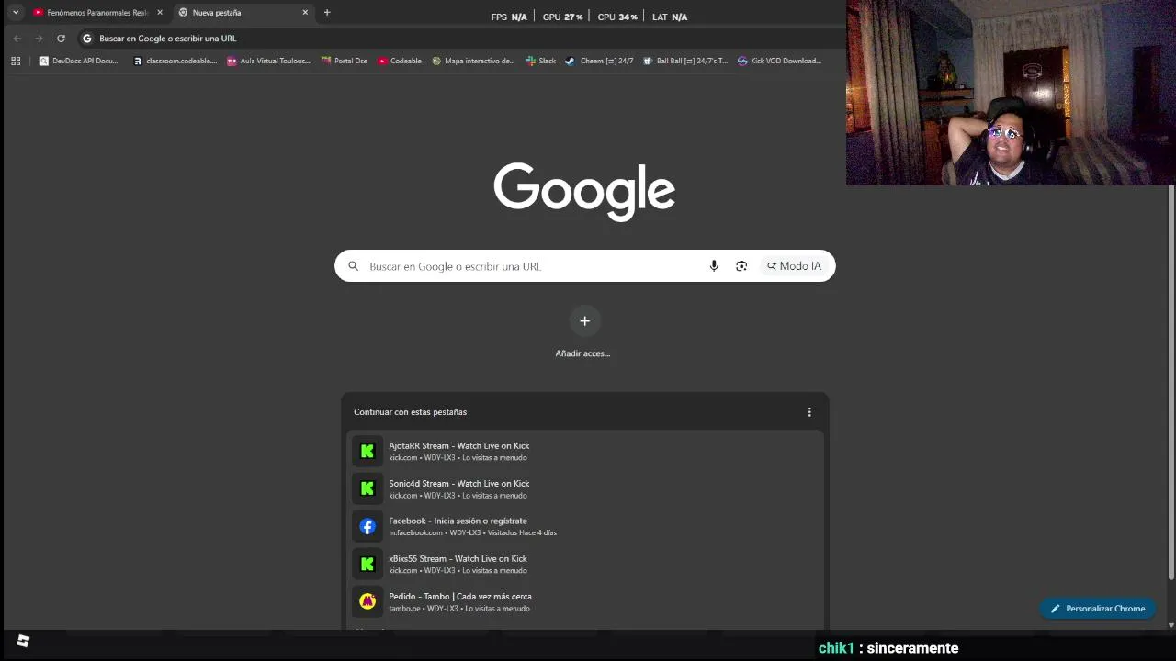The width and height of the screenshot is (1176, 661).
Task: Click Kick icon beside xBixs55 Stream
Action: 367,564
